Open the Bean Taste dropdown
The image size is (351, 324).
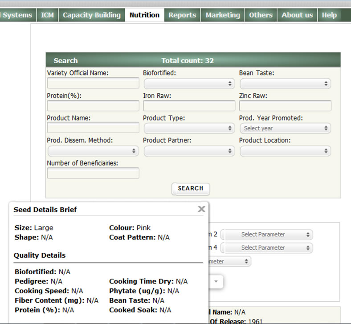(x=285, y=83)
